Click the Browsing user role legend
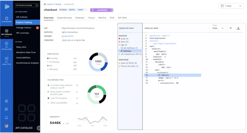The height and width of the screenshot is (133, 247). point(53,58)
